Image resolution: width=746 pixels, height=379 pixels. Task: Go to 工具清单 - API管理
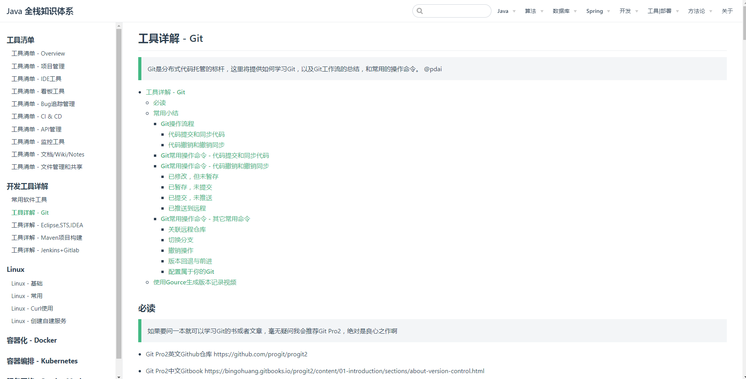tap(36, 129)
